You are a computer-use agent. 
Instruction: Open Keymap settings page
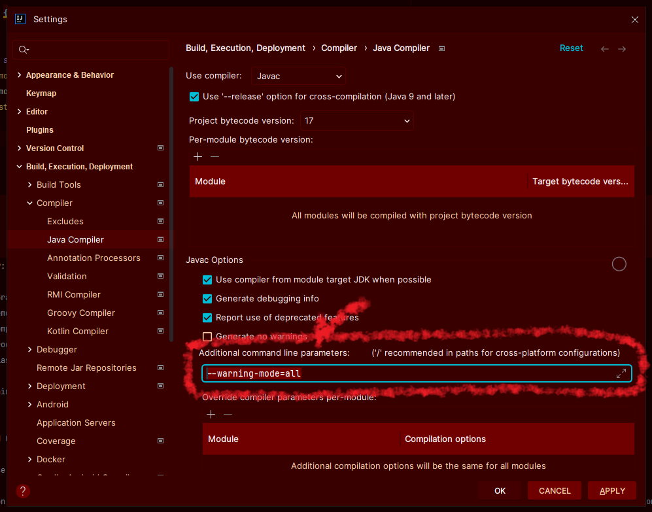pos(41,93)
